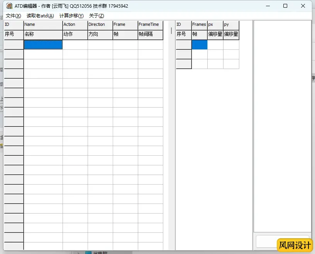Click the Action column header

[x=75, y=25]
